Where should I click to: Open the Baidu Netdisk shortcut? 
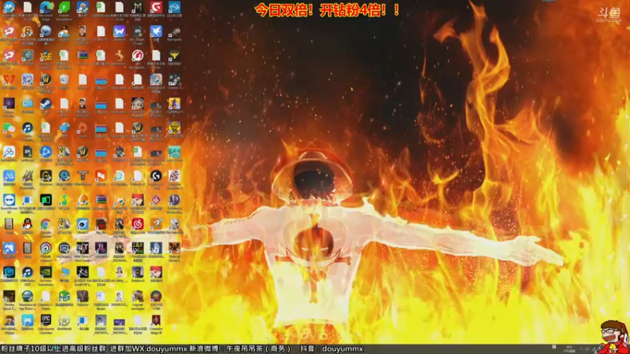click(9, 152)
